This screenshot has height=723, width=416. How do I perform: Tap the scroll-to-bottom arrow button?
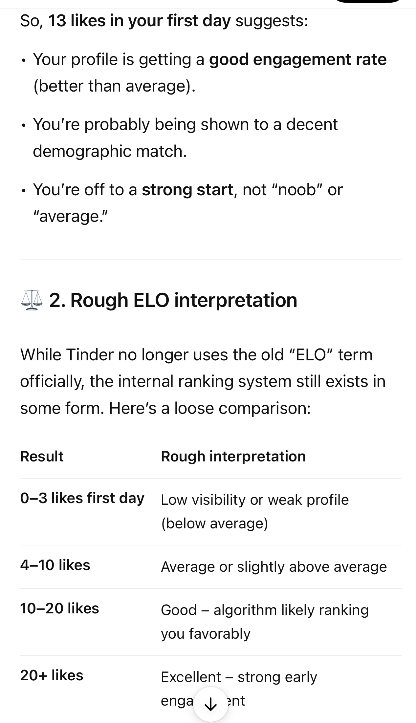pyautogui.click(x=210, y=705)
